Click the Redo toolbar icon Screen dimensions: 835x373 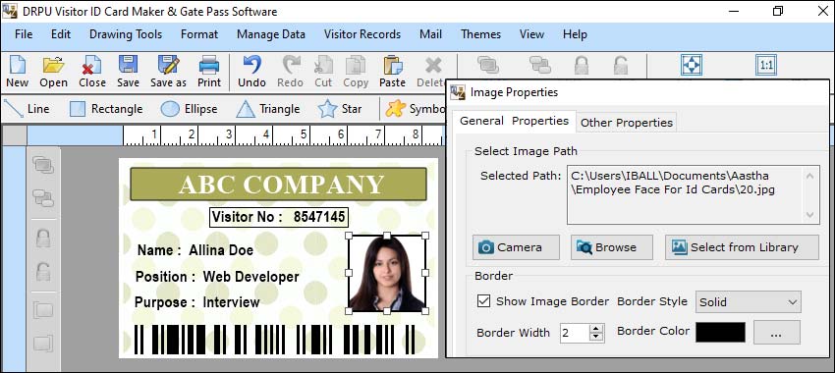click(290, 72)
